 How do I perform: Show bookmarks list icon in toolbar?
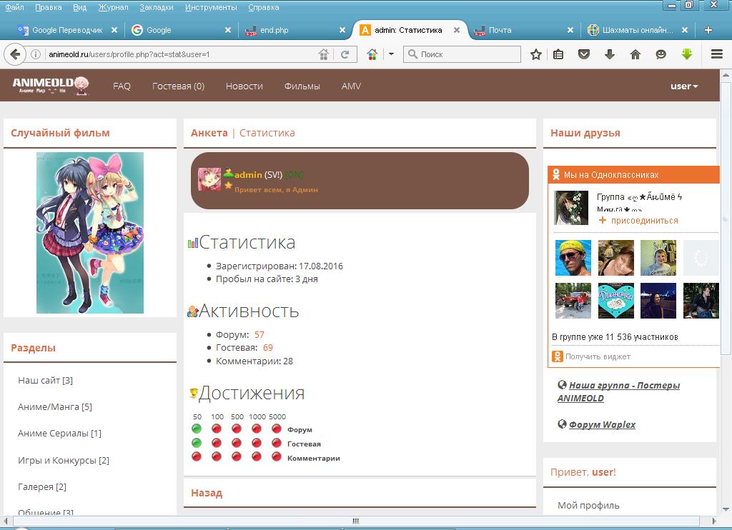[558, 54]
